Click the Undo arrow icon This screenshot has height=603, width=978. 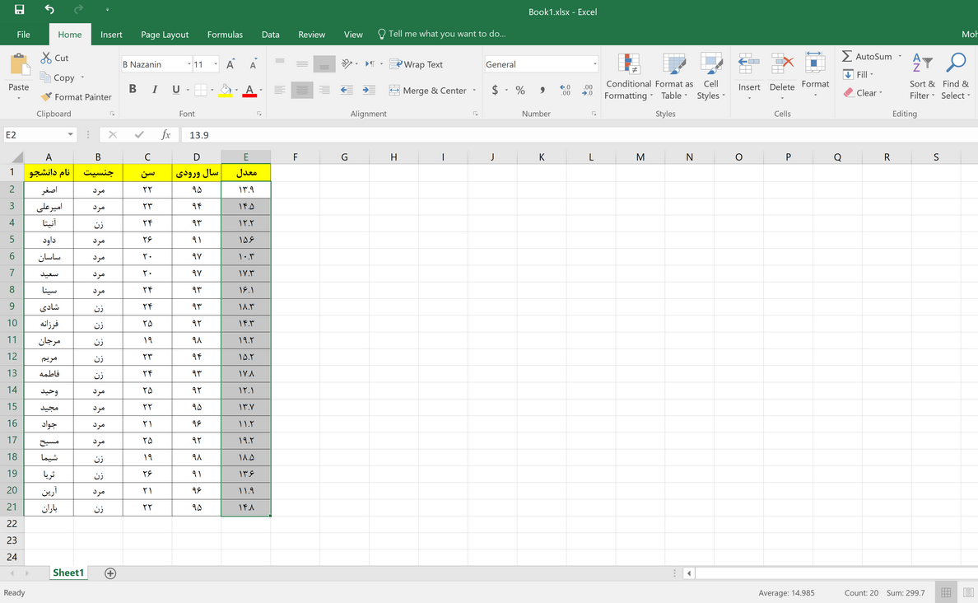point(49,10)
